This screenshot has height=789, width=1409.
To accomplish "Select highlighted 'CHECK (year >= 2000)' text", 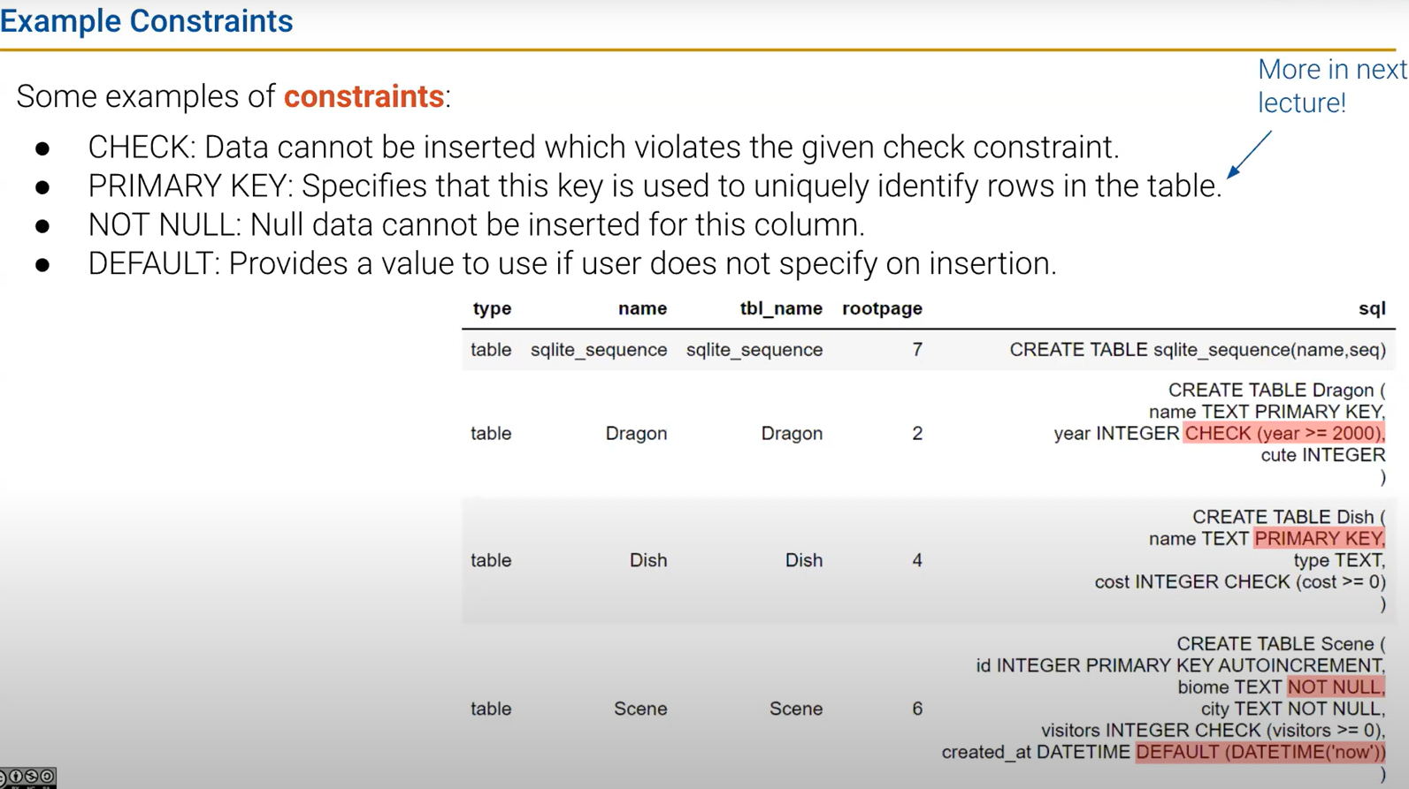I will coord(1283,433).
